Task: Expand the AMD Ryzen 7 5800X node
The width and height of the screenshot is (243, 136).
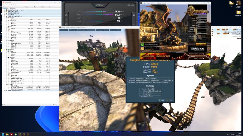Action: coord(5,12)
